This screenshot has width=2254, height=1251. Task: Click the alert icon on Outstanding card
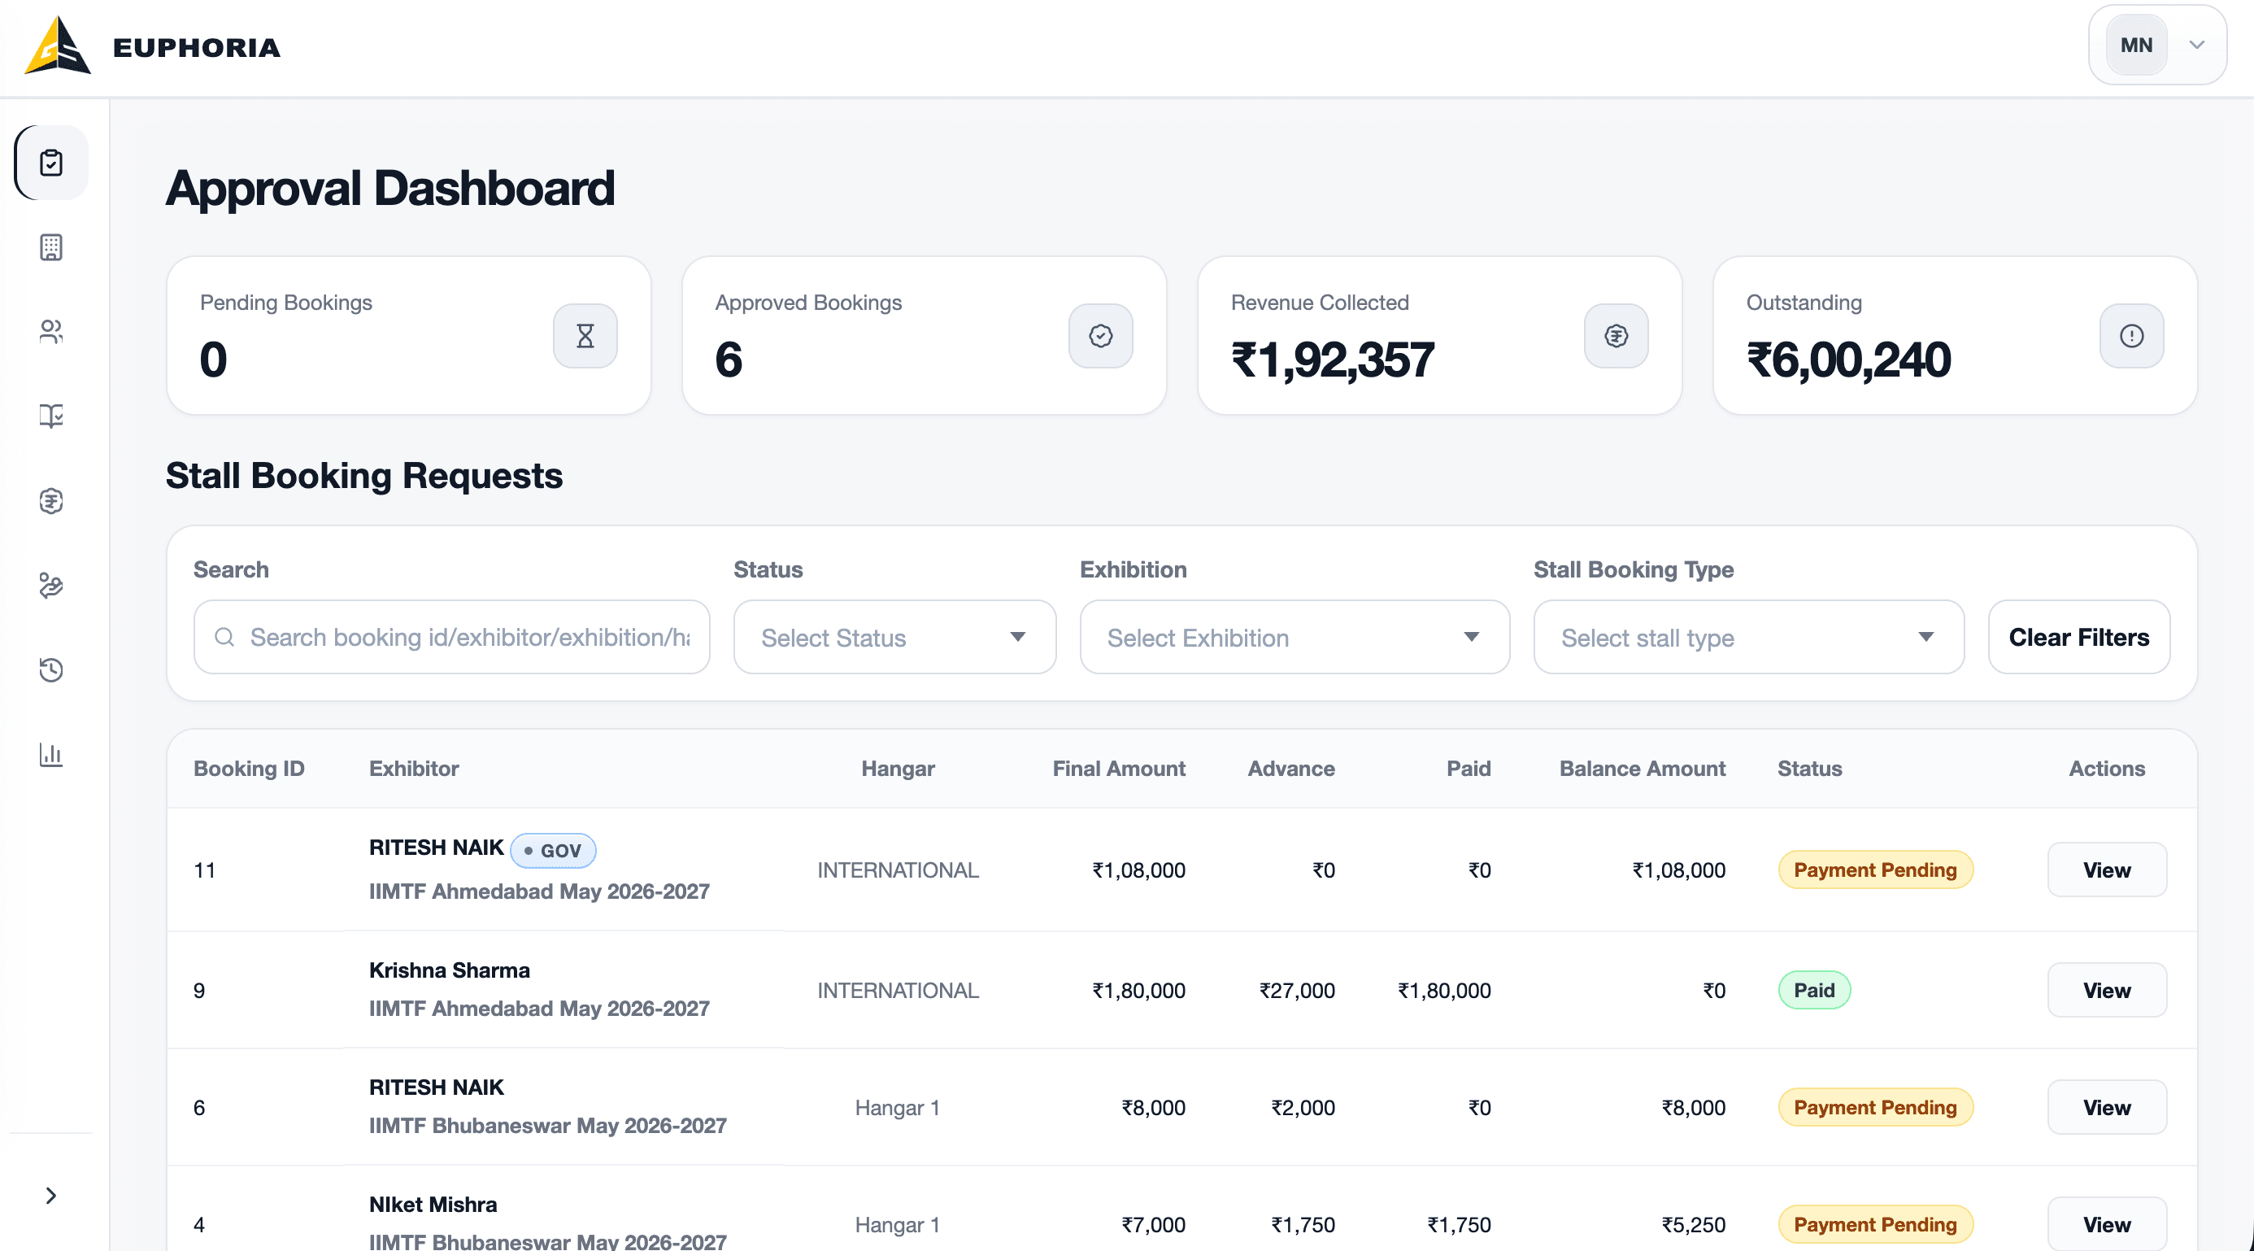(2131, 336)
